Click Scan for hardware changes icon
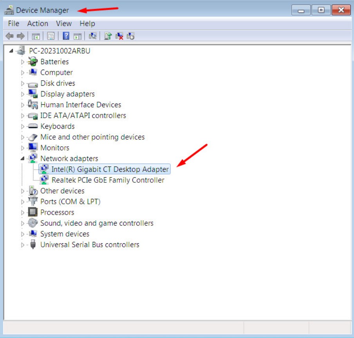354x338 pixels. click(92, 36)
